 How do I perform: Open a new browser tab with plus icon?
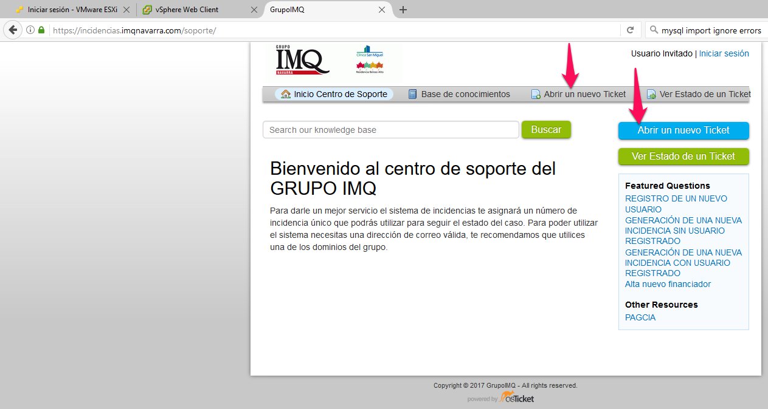coord(403,10)
